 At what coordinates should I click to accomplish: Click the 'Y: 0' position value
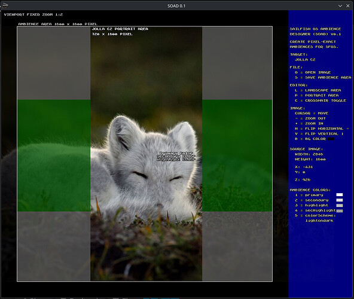[x=300, y=172]
